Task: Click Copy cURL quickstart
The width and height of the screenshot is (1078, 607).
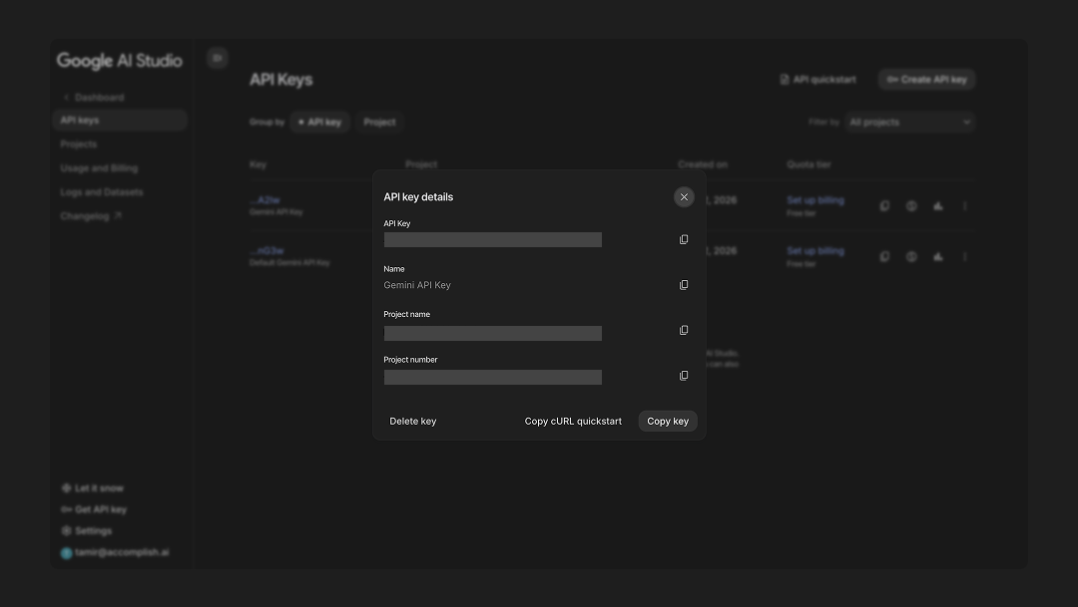Action: (x=573, y=421)
